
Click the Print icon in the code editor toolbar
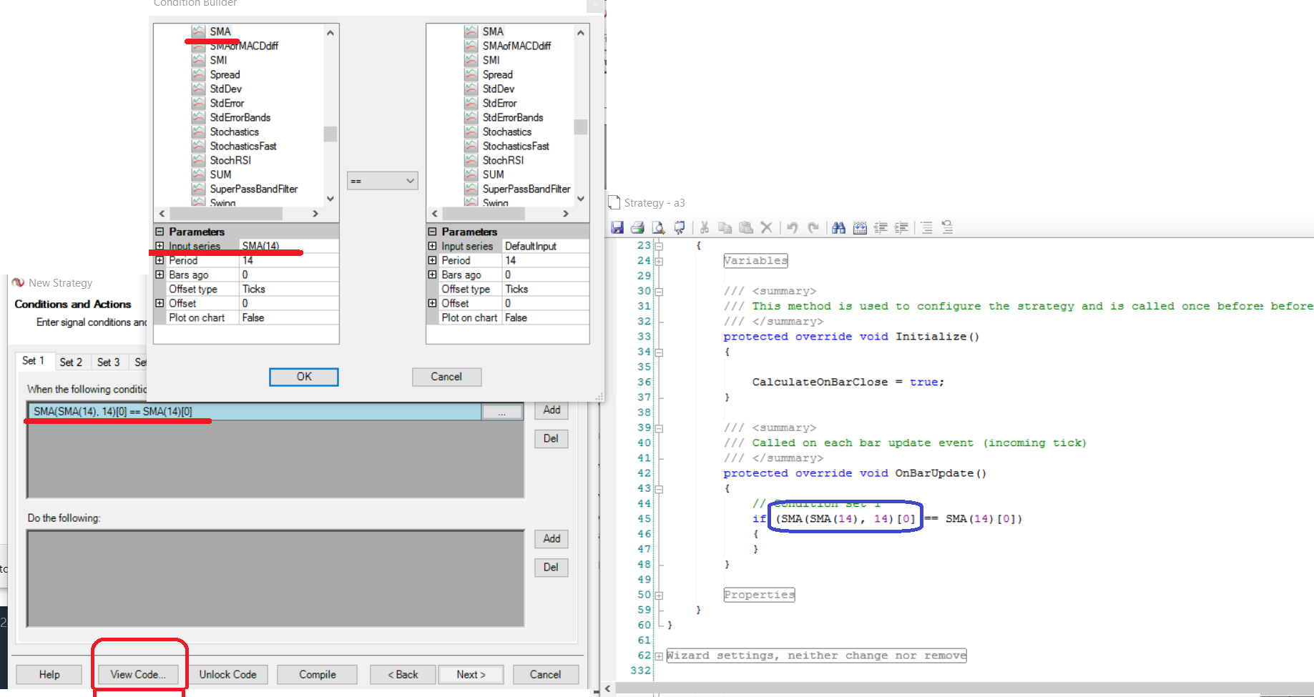pos(637,227)
